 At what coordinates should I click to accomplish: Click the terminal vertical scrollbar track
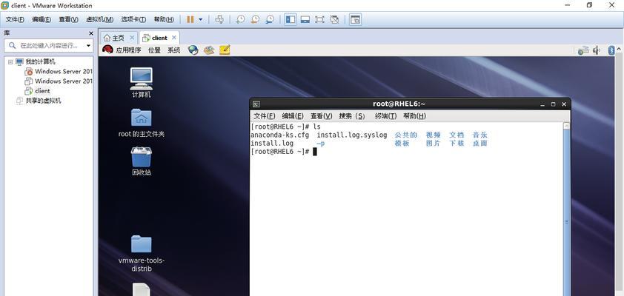(x=567, y=212)
